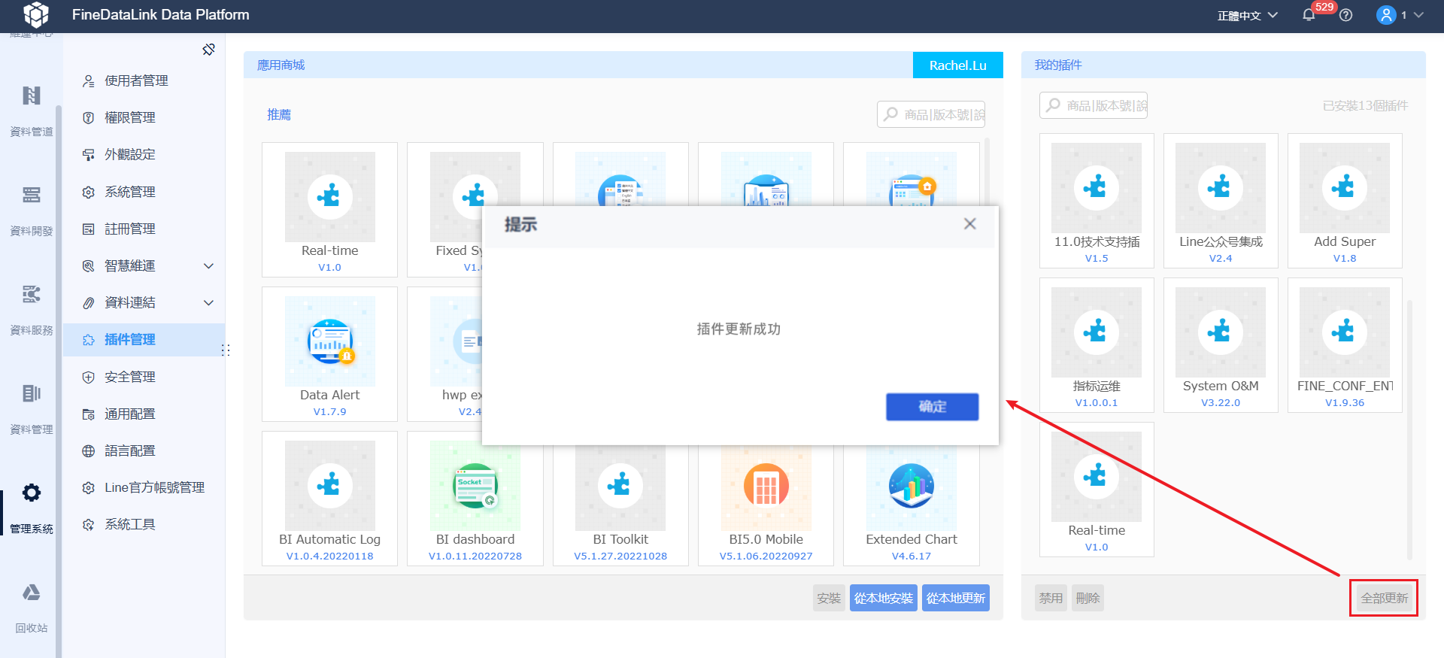Select the FINE_CONF_ENT installed plugin icon
1444x658 pixels.
pos(1345,332)
